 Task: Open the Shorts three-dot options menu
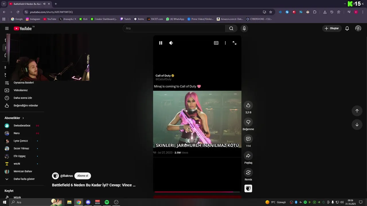click(225, 43)
